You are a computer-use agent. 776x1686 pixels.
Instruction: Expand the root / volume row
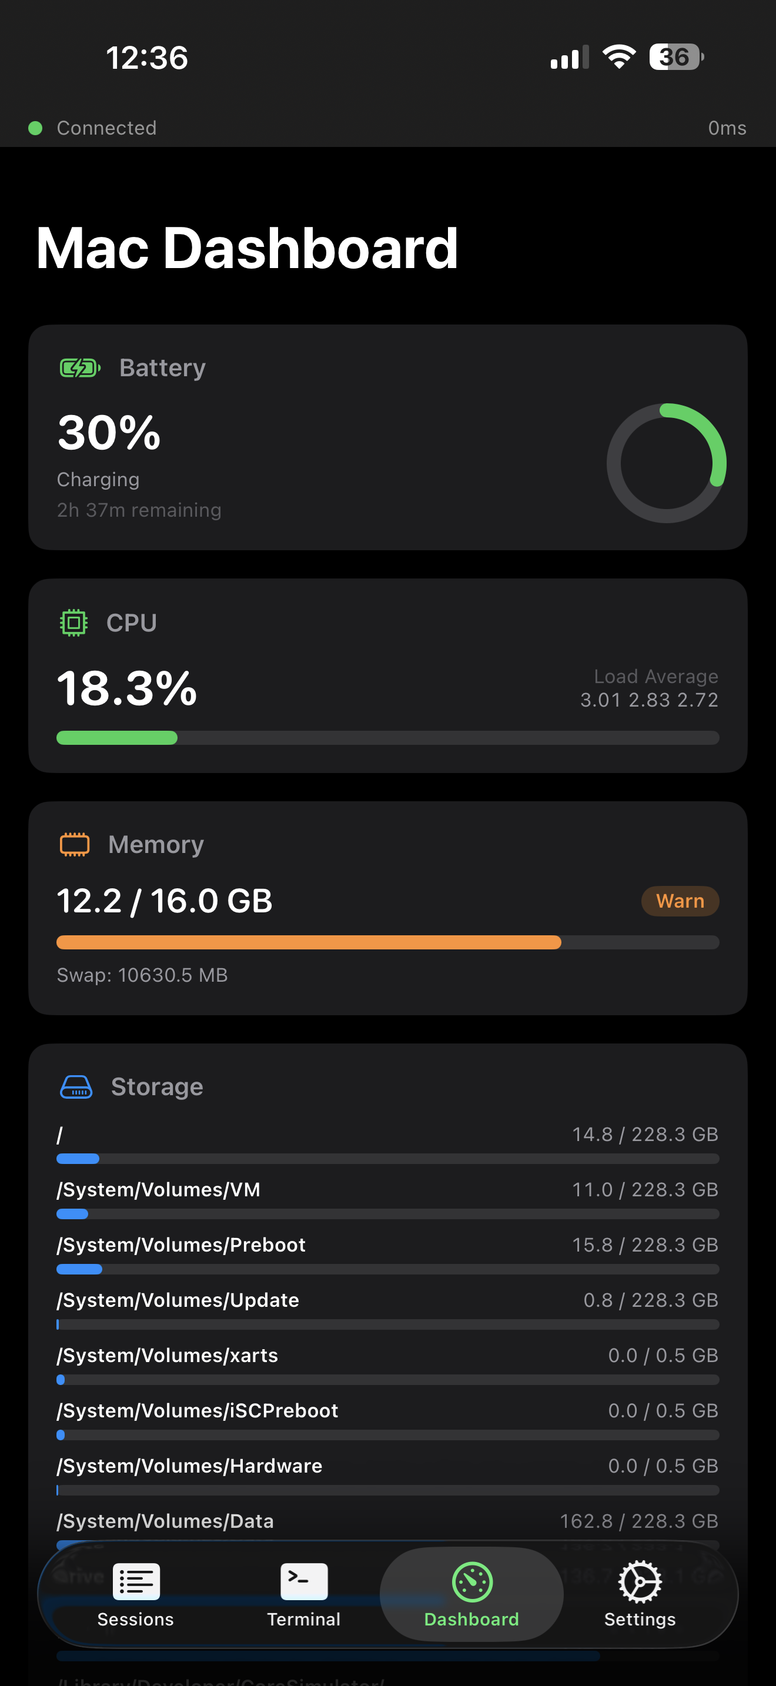387,1136
